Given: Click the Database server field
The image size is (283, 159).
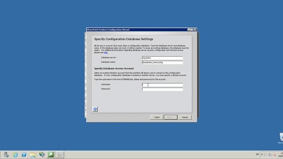Looking at the screenshot, I should coord(162,58).
